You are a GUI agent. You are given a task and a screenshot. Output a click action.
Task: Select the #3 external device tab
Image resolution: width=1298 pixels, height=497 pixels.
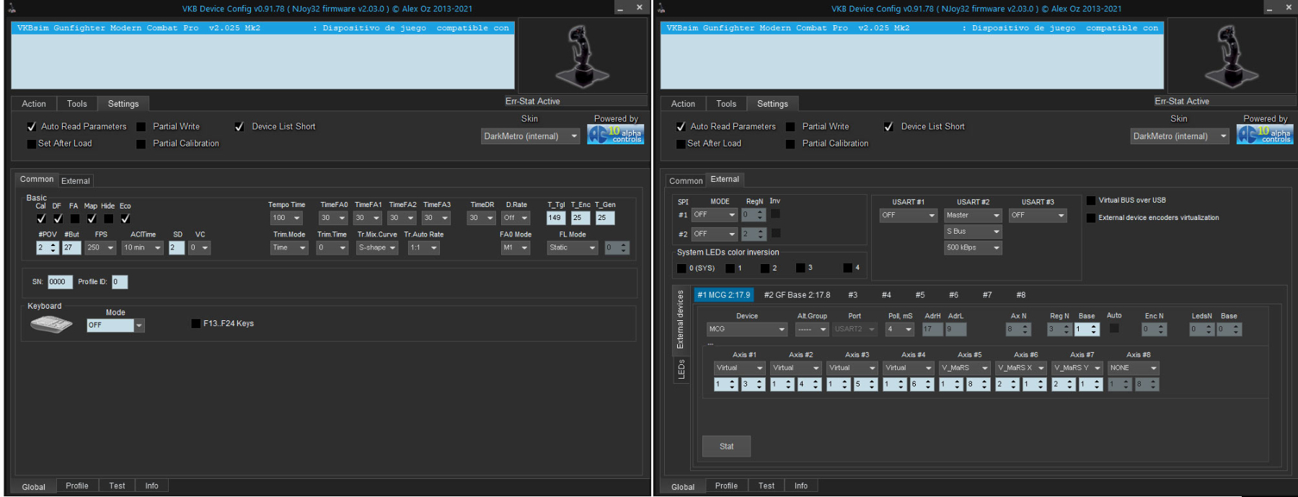tap(853, 295)
